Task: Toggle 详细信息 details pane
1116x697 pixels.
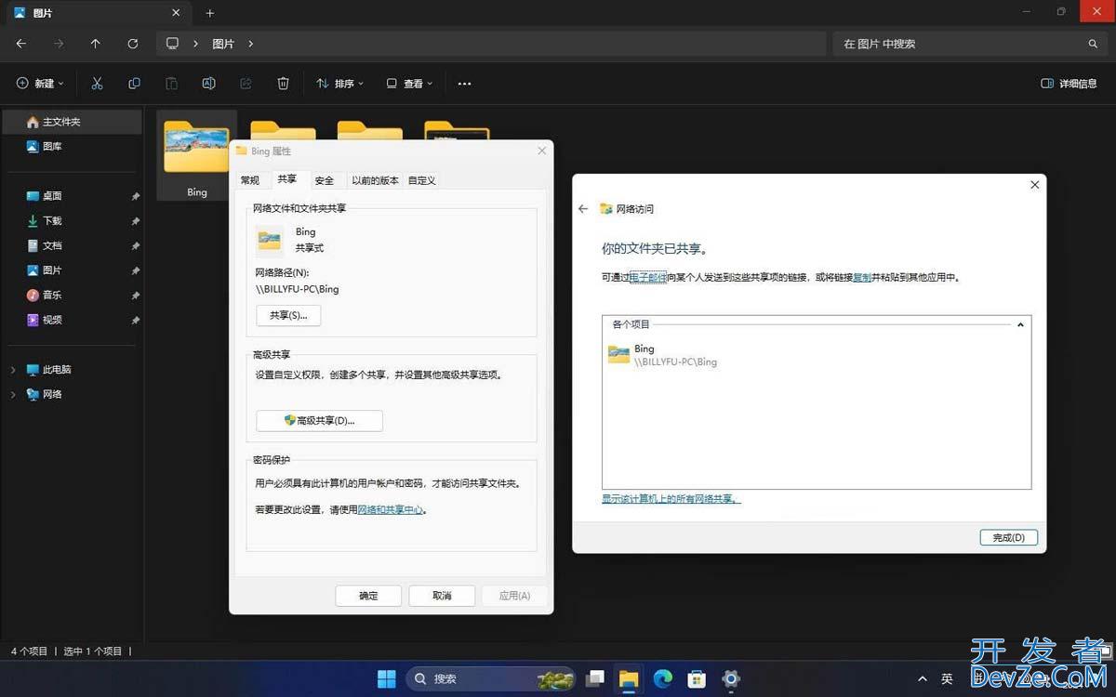Action: [1069, 84]
